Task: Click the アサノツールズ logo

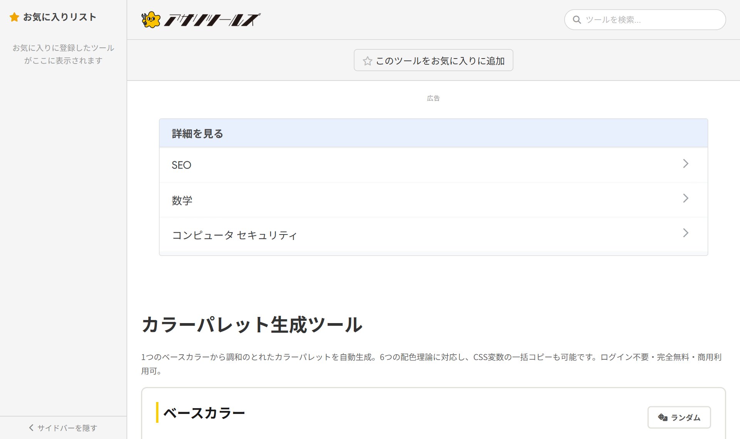Action: [201, 20]
